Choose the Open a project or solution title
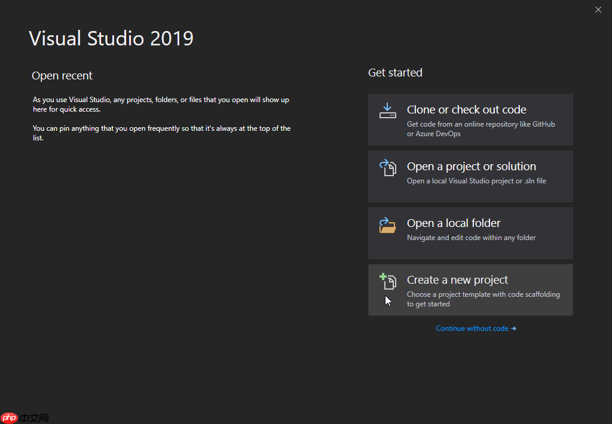The width and height of the screenshot is (612, 424). pyautogui.click(x=472, y=167)
